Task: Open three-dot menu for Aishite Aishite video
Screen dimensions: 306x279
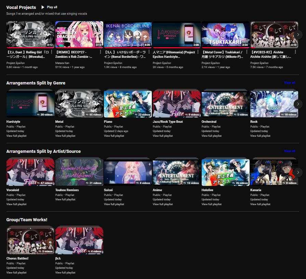Action: [x=295, y=52]
